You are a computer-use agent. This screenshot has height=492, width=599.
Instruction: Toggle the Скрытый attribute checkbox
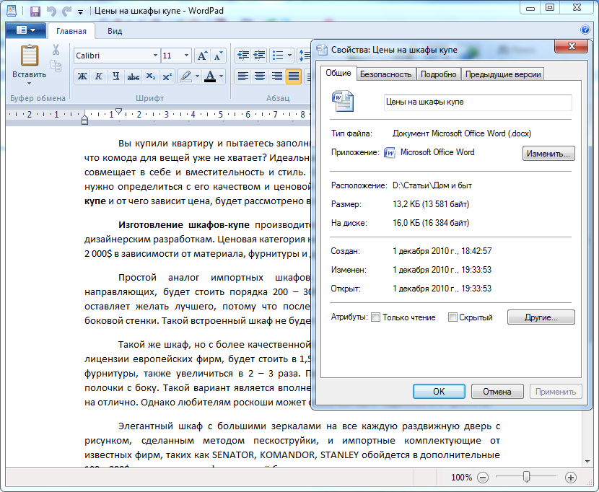click(452, 317)
